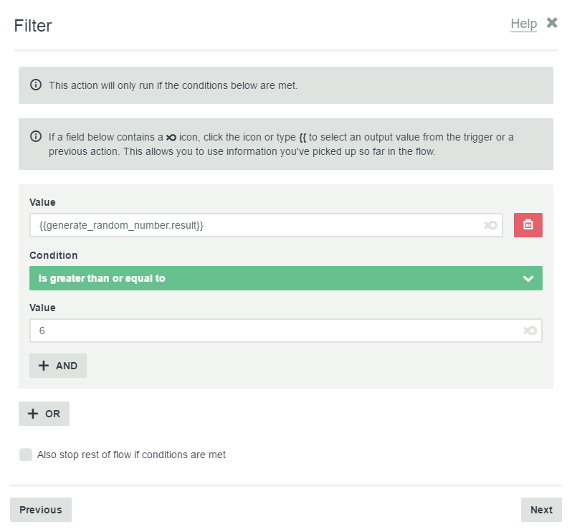
Task: Go back with the Previous button
Action: [41, 510]
